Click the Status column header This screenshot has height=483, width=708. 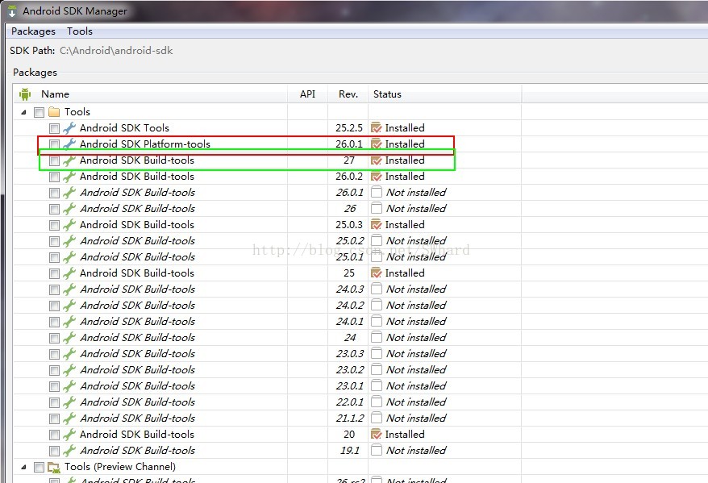(x=387, y=94)
